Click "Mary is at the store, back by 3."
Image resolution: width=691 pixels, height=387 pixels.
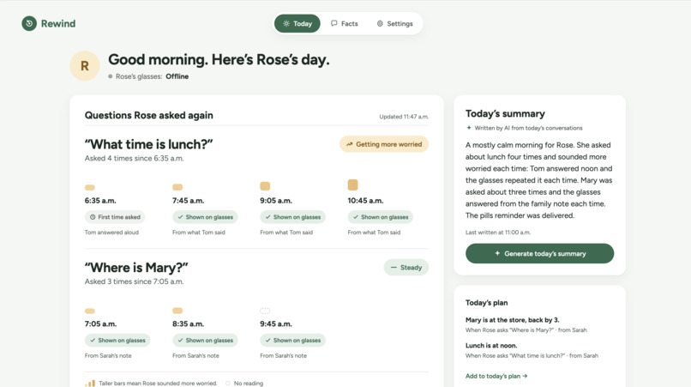tap(512, 320)
